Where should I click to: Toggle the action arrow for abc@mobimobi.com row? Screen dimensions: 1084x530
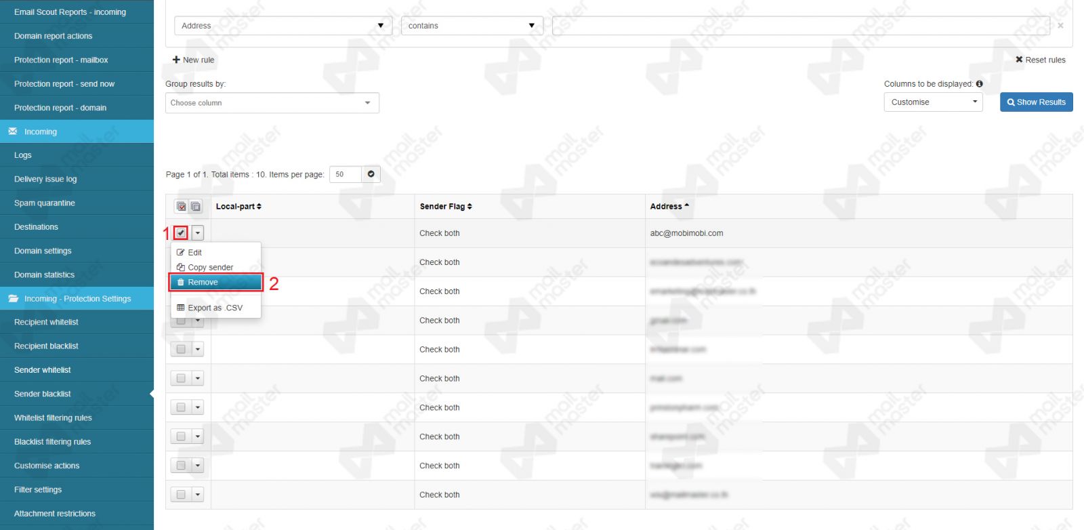click(x=198, y=232)
